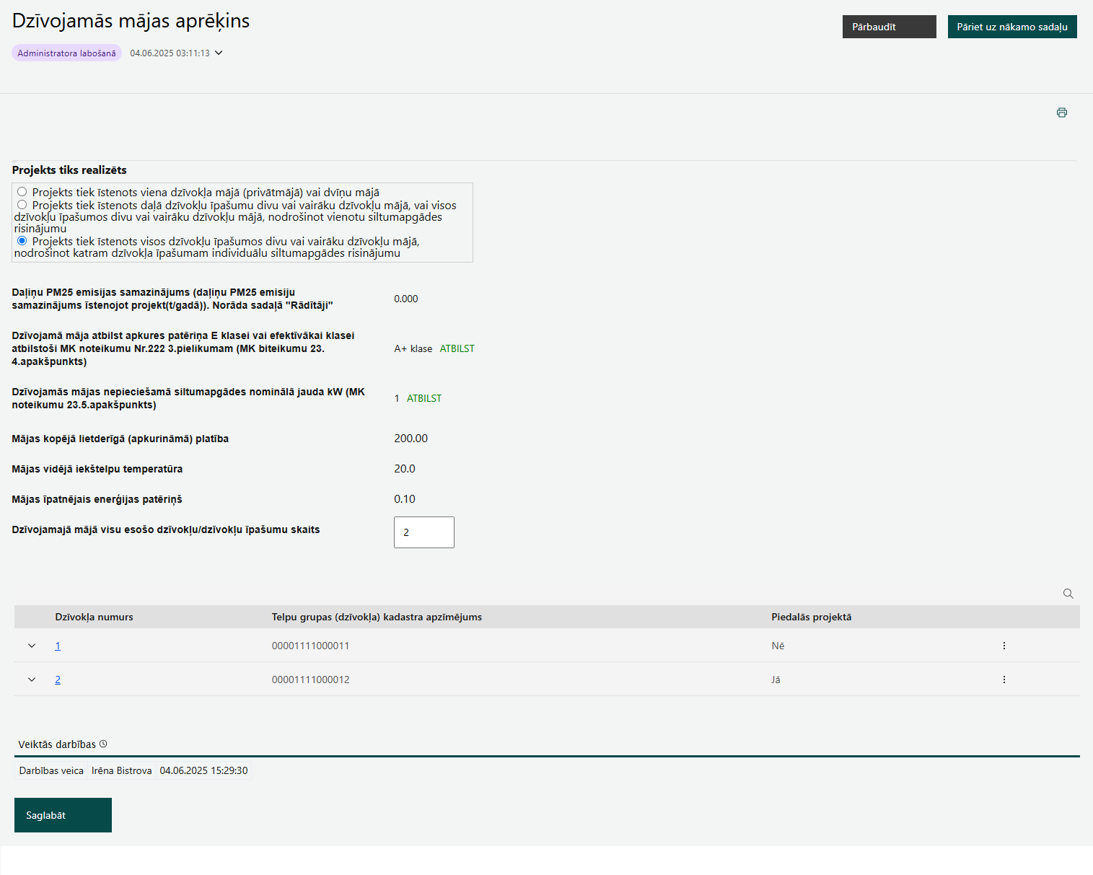The image size is (1093, 875).
Task: Click the Pārbaudīt button
Action: pos(889,27)
